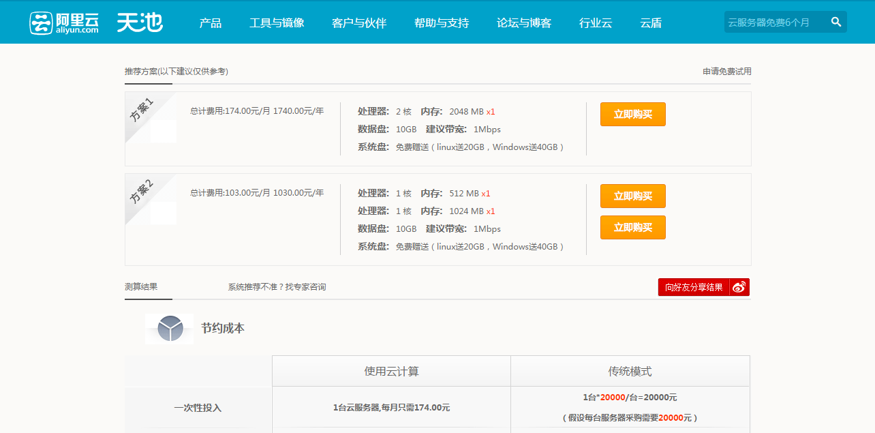Share results via the Weibo icon
Image resolution: width=875 pixels, height=433 pixels.
[739, 287]
